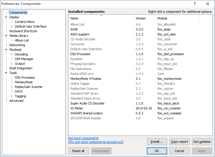Open the Advanced preferences page
This screenshot has width=215, height=157.
click(x=16, y=101)
